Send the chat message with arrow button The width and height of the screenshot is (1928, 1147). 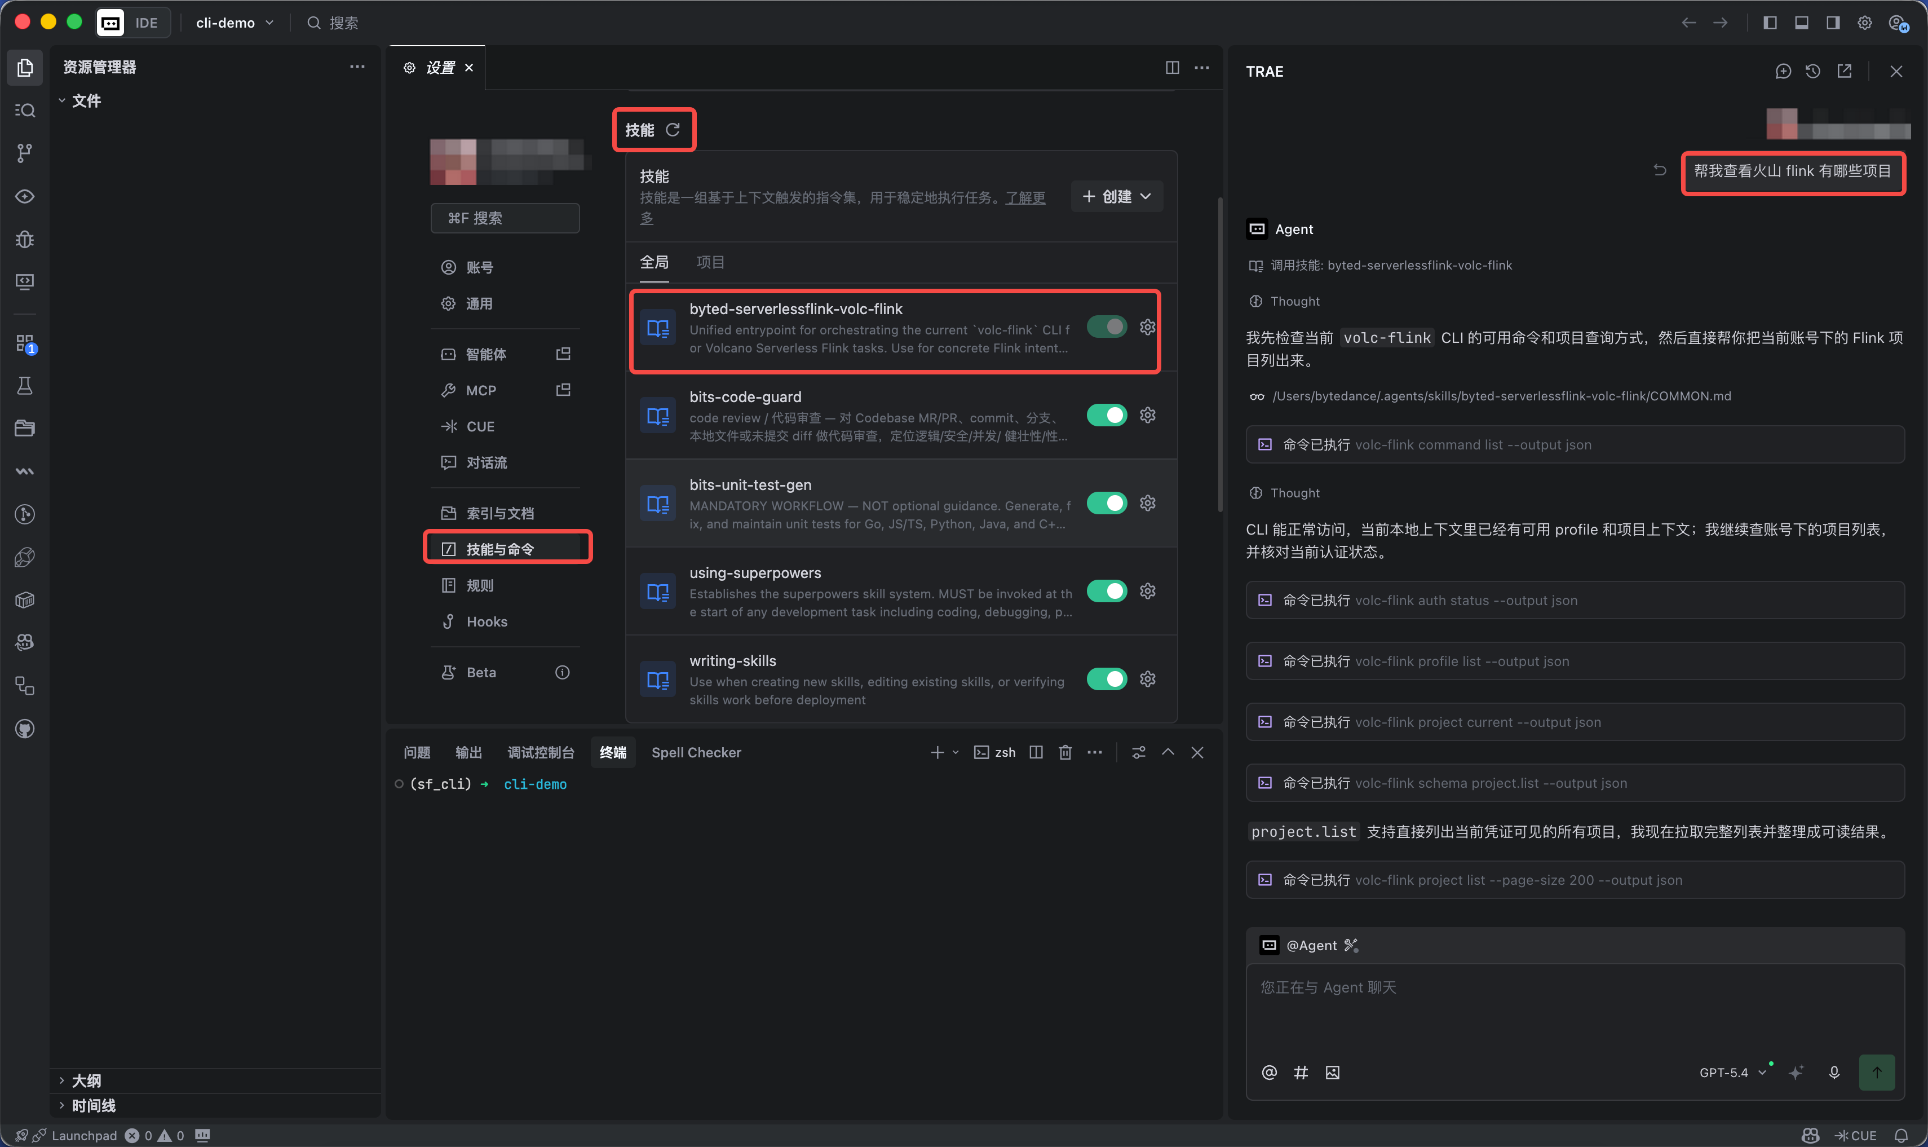(x=1876, y=1072)
